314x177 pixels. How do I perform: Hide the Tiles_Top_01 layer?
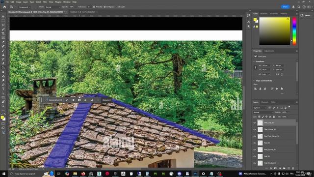click(x=255, y=123)
